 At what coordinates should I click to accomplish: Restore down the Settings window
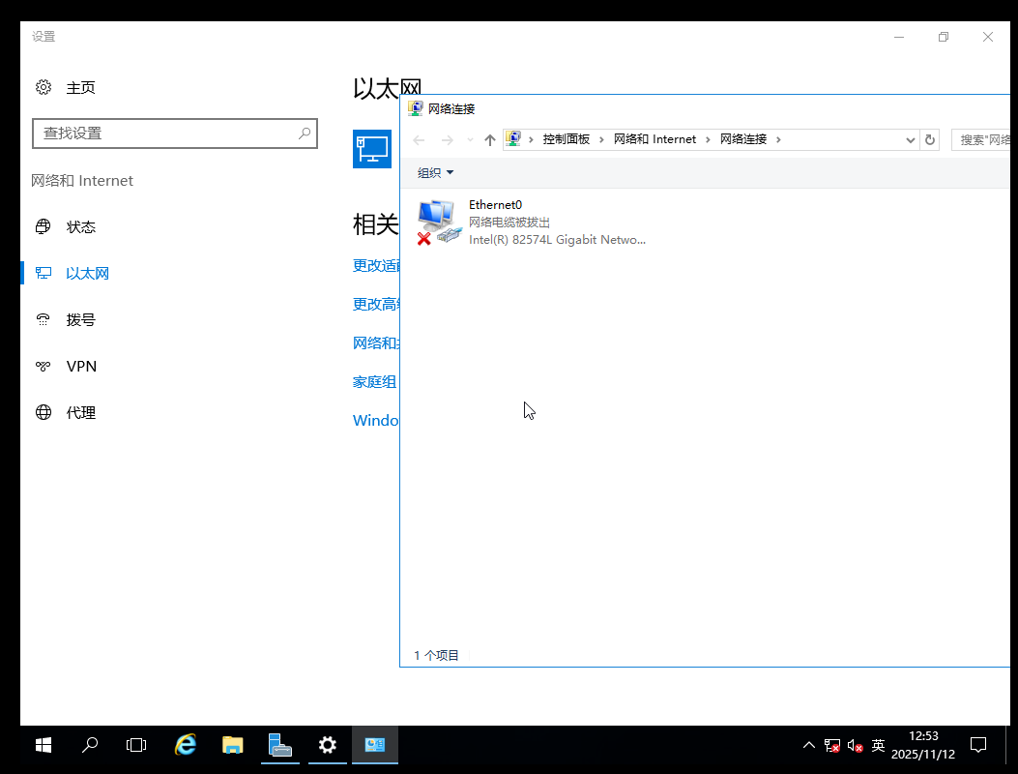coord(944,37)
